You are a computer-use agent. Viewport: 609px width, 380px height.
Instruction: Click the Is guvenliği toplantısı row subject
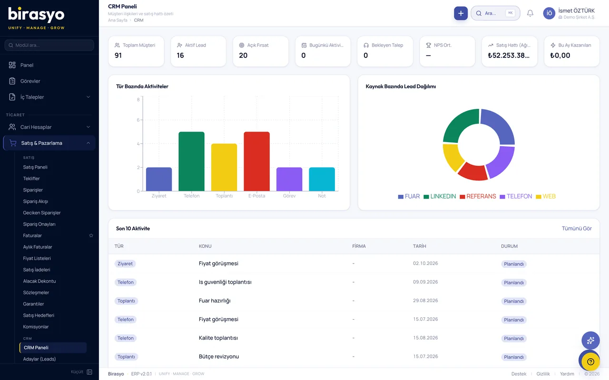tap(225, 282)
